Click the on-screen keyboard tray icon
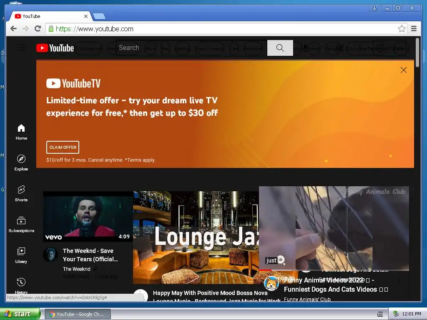The height and width of the screenshot is (320, 427). coord(380,314)
